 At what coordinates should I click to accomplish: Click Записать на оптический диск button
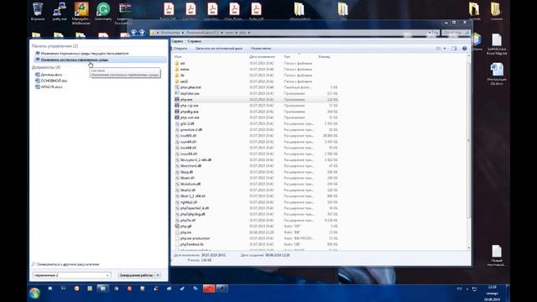coord(219,49)
